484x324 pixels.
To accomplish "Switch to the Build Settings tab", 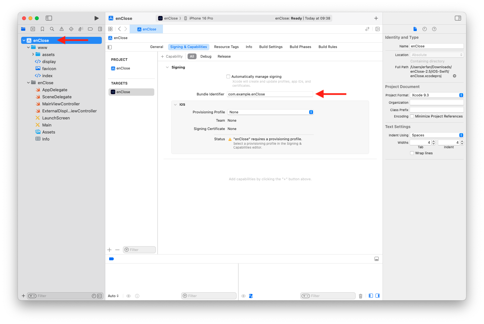I will pyautogui.click(x=270, y=47).
